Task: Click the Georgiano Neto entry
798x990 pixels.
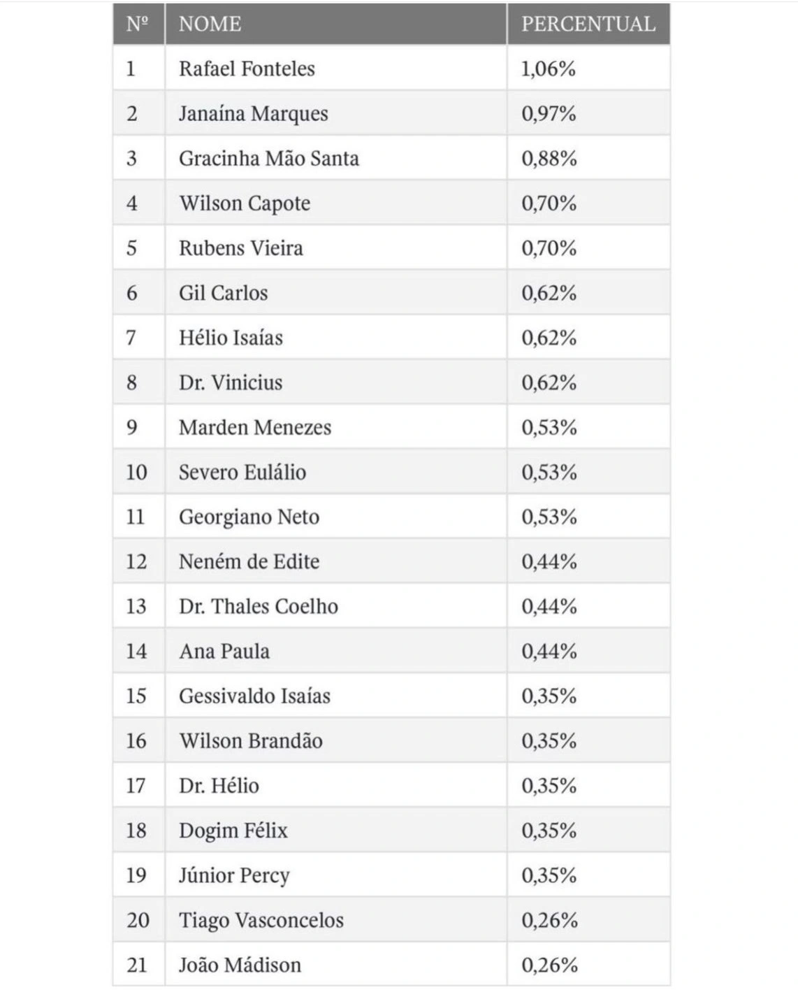Action: click(x=249, y=517)
